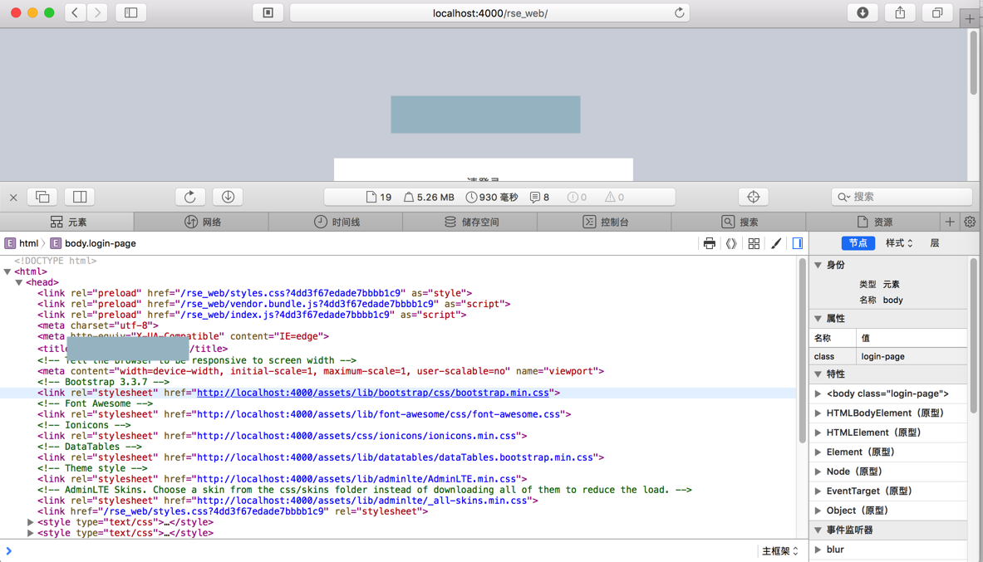This screenshot has height=562, width=983.
Task: Open the 样式 Styles dropdown
Action: [899, 243]
